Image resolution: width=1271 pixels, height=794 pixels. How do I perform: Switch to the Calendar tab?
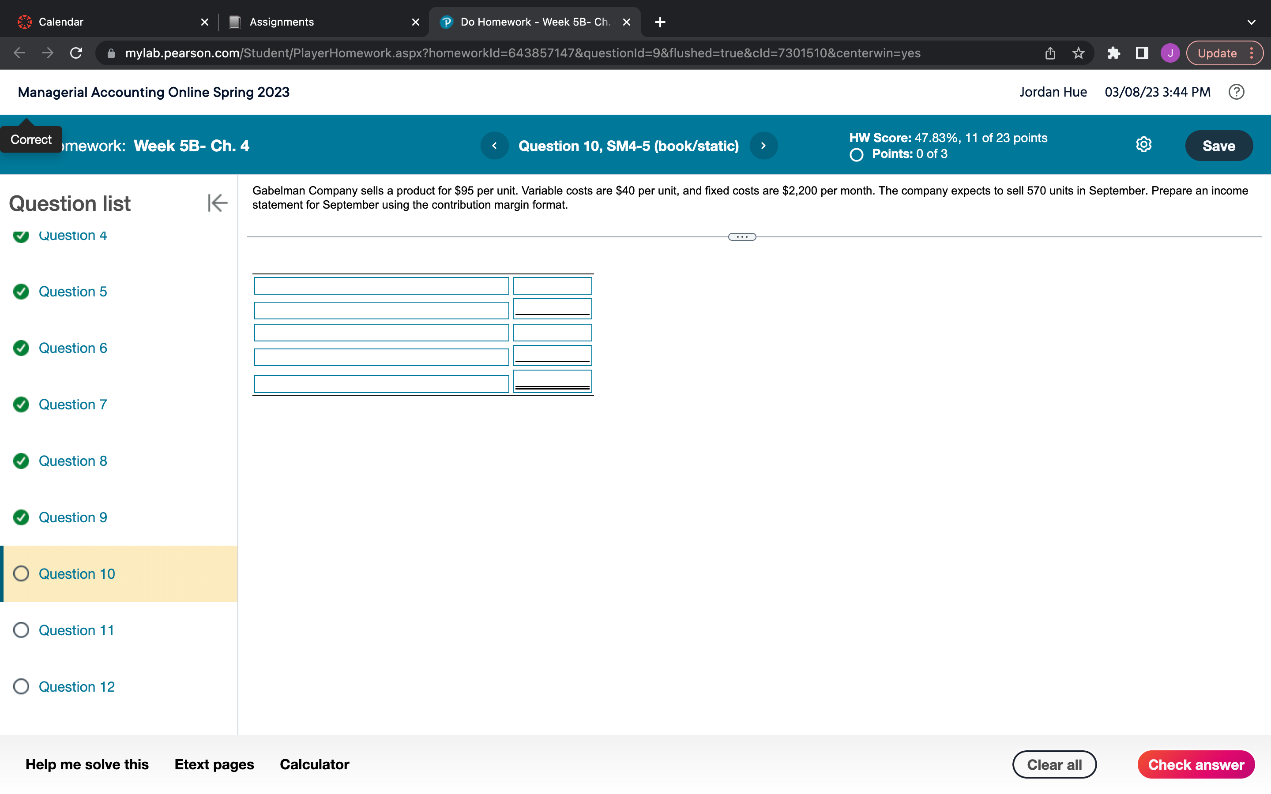point(60,22)
